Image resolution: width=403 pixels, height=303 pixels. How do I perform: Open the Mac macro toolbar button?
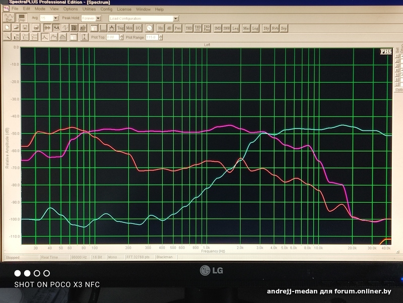246,28
